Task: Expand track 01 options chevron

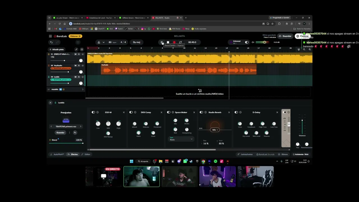Action: (x=82, y=54)
